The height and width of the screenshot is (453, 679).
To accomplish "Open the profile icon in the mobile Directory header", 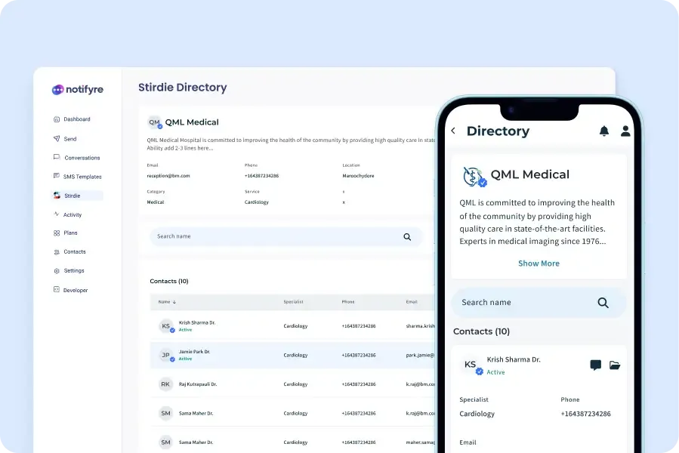I will tap(625, 131).
